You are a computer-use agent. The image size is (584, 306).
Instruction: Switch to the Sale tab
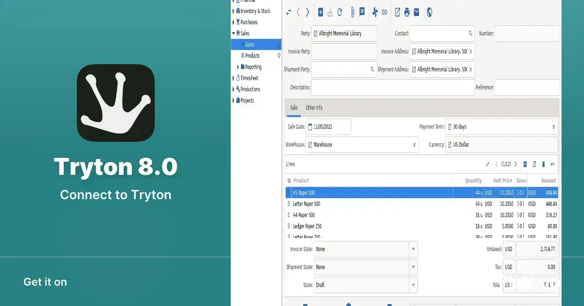294,108
